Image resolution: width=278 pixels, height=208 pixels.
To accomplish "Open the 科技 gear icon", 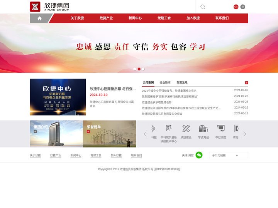I will [x=154, y=128].
